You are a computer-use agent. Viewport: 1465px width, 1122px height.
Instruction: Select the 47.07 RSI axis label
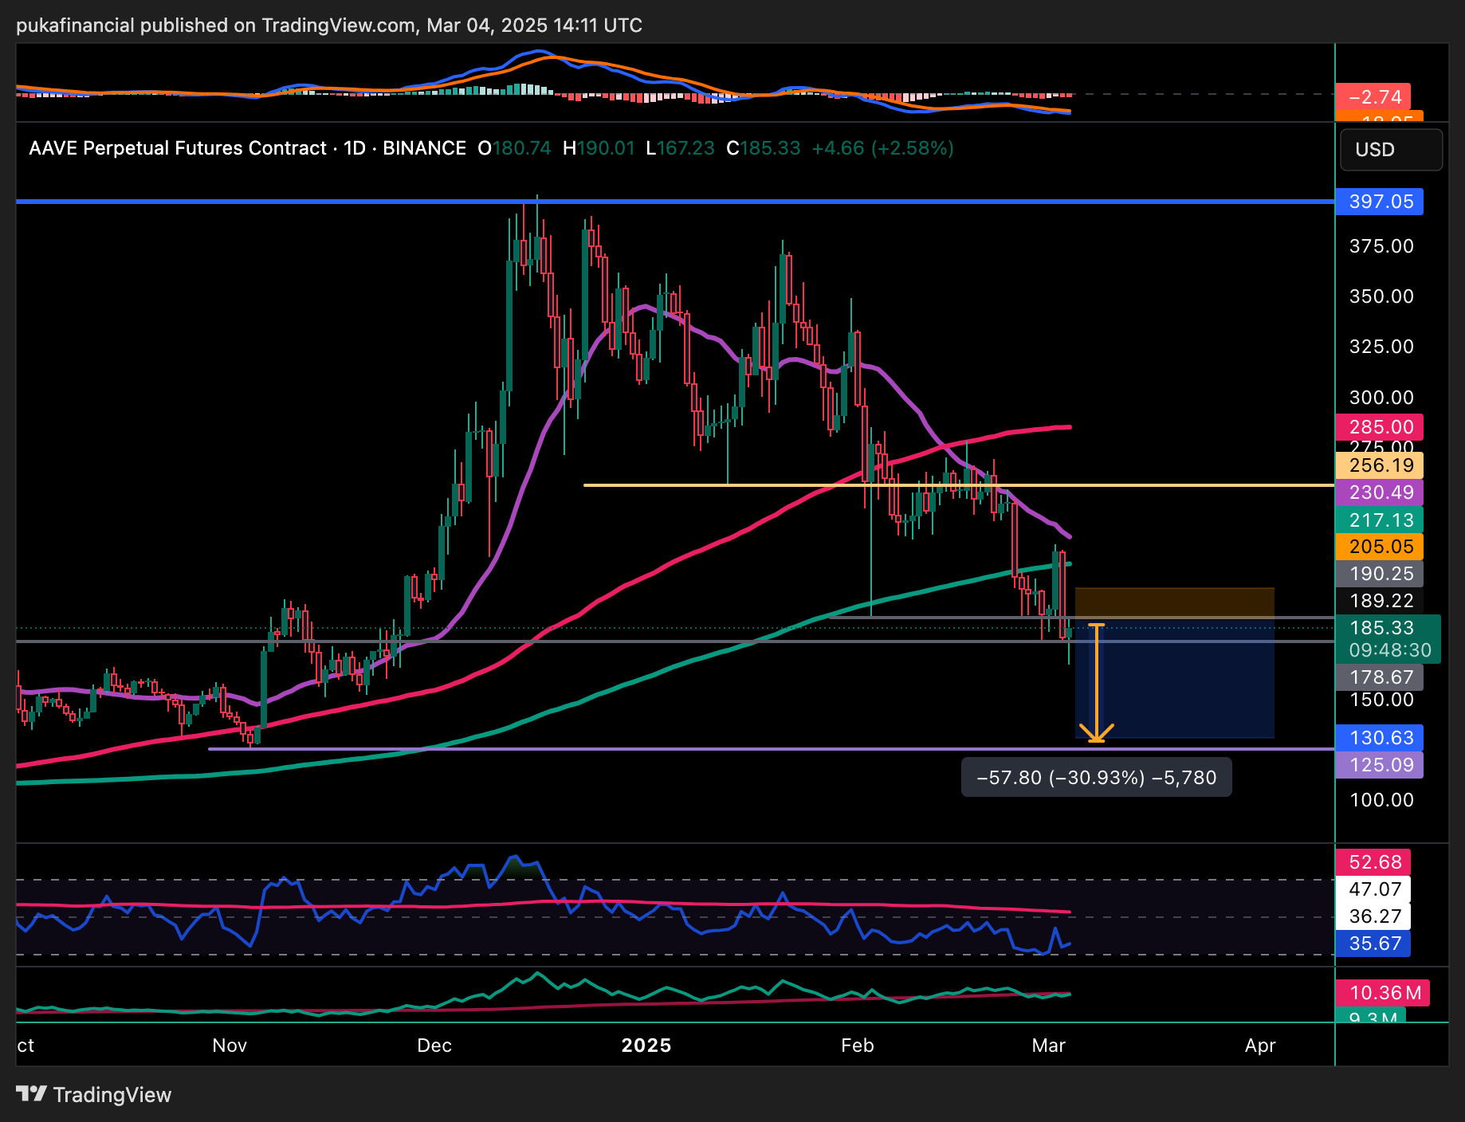pos(1373,889)
